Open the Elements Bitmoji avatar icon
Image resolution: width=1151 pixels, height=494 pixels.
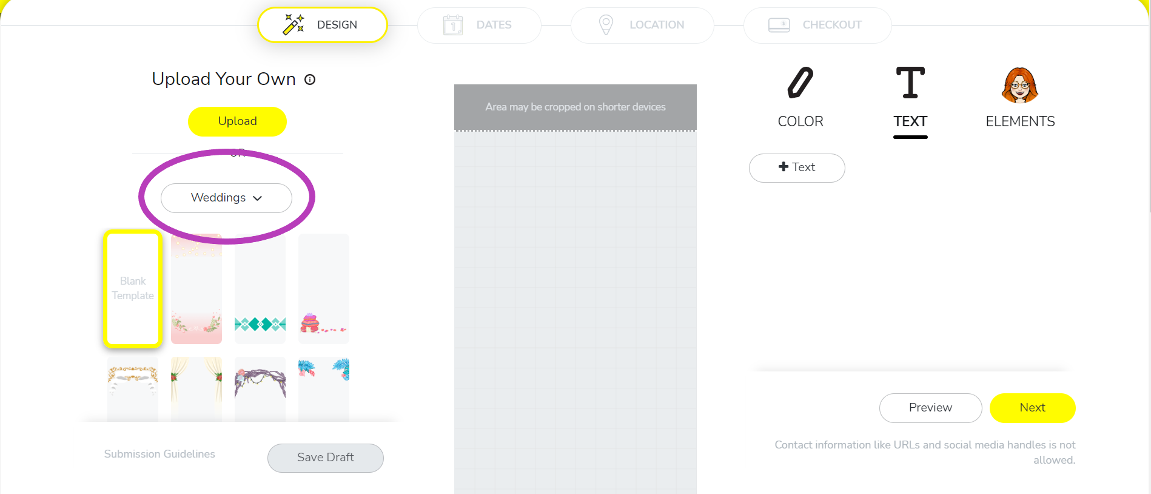click(x=1020, y=85)
